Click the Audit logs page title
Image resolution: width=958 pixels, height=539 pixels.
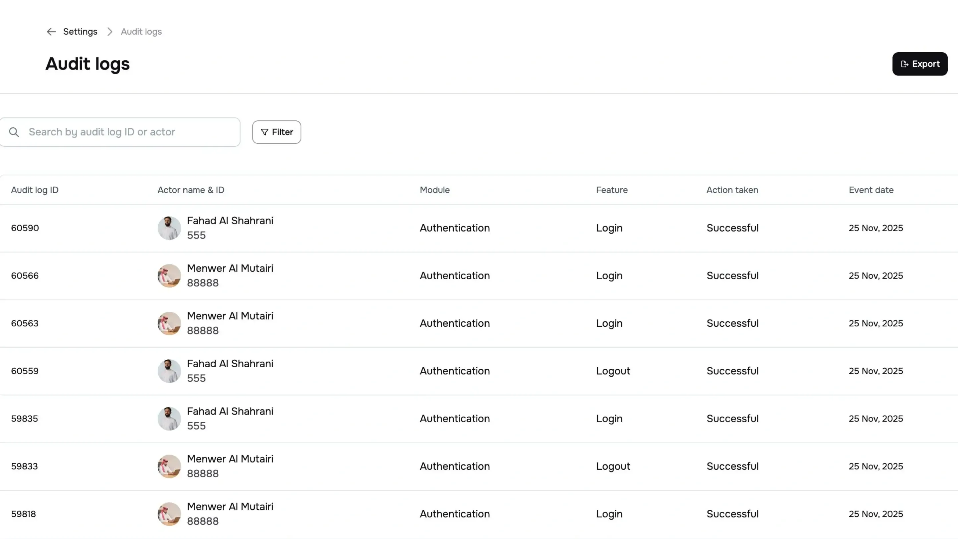[87, 64]
